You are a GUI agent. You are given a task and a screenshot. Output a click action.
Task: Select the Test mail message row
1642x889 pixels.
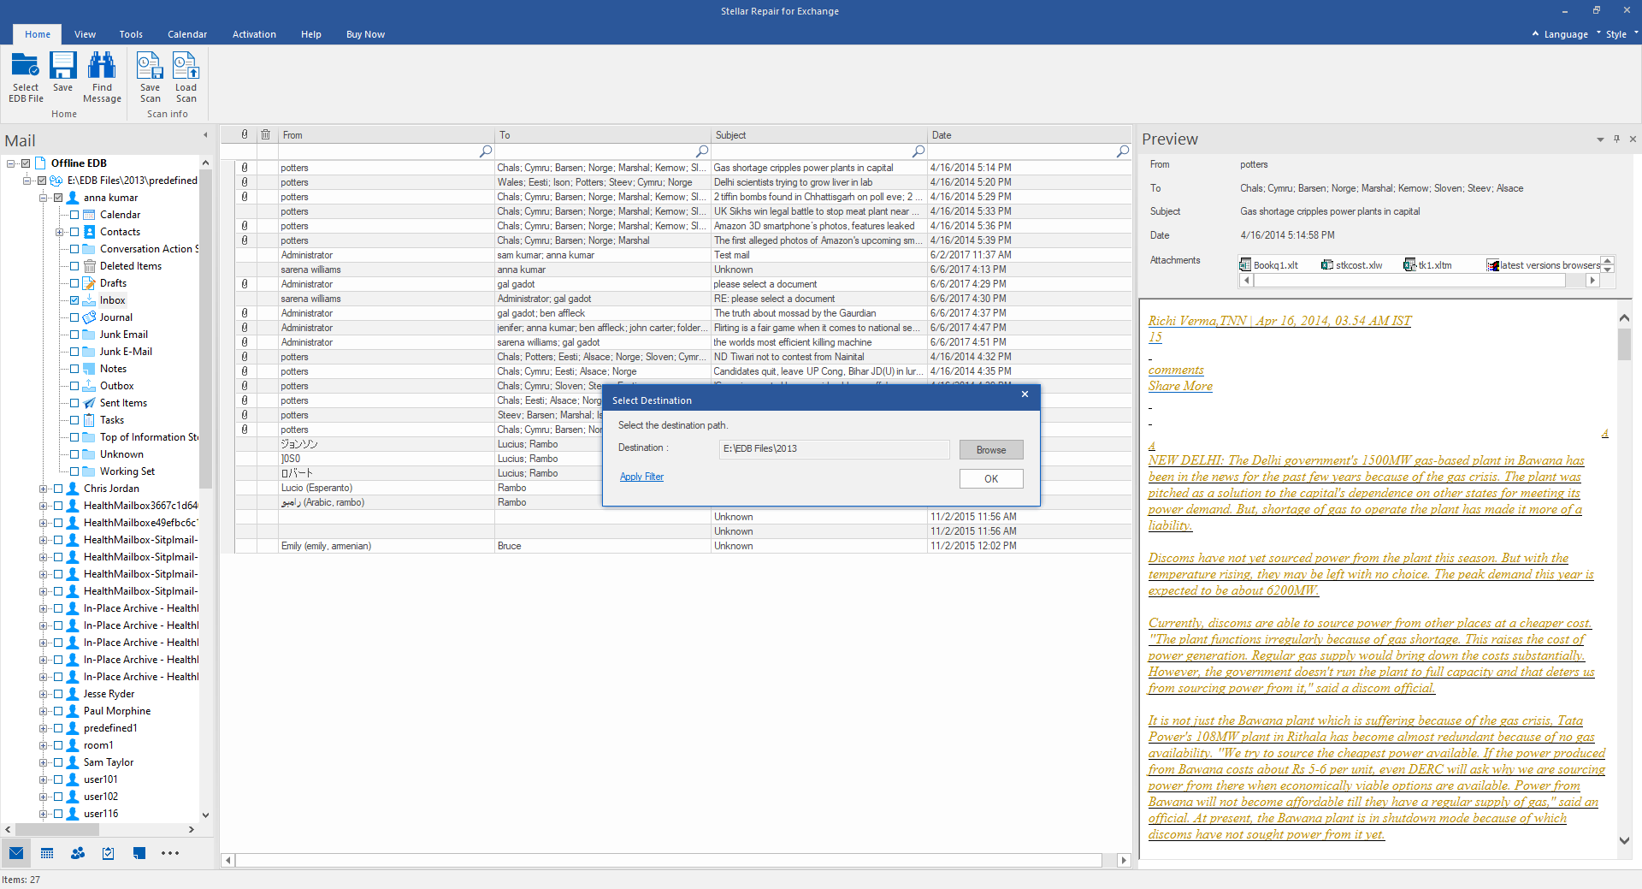coord(683,255)
